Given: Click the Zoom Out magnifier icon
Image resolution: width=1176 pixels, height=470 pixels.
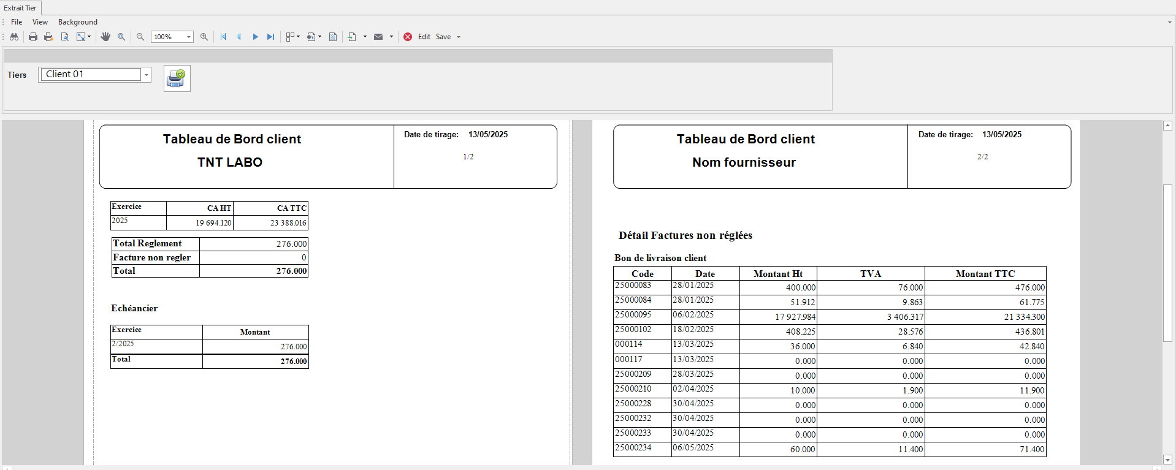Looking at the screenshot, I should pyautogui.click(x=140, y=37).
